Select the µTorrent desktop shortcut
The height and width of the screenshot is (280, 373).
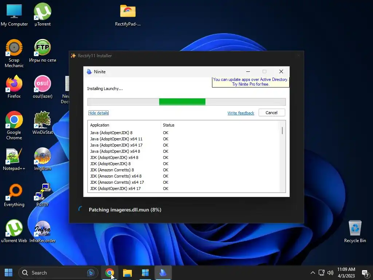(42, 14)
